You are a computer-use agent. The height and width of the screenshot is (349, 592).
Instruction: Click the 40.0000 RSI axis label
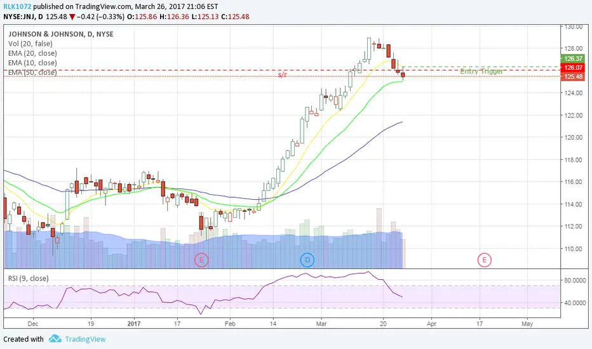[575, 303]
